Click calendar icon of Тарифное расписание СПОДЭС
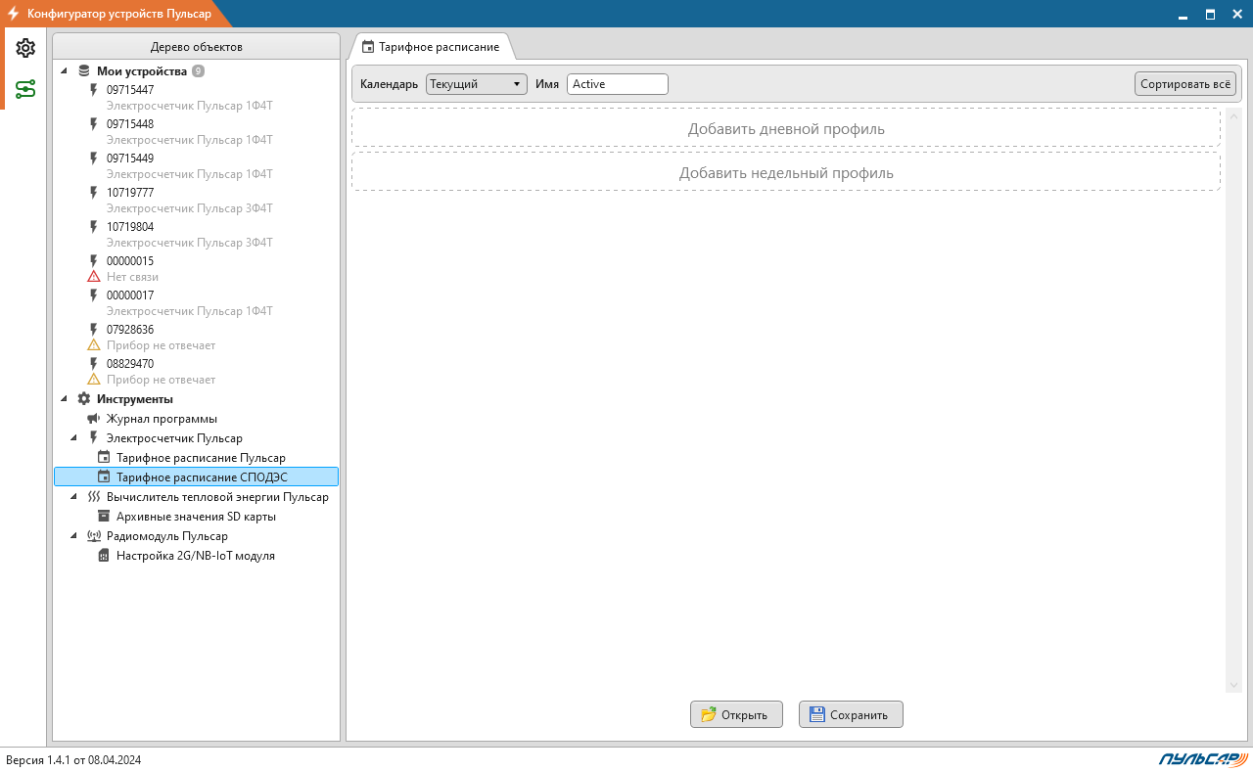Screen dimensions: 1253x772 click(104, 477)
